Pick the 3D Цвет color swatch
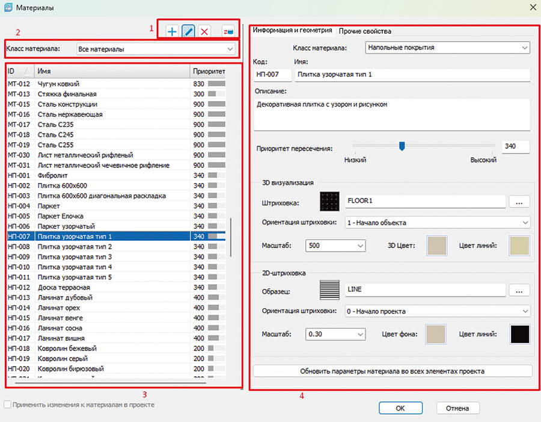 point(437,246)
